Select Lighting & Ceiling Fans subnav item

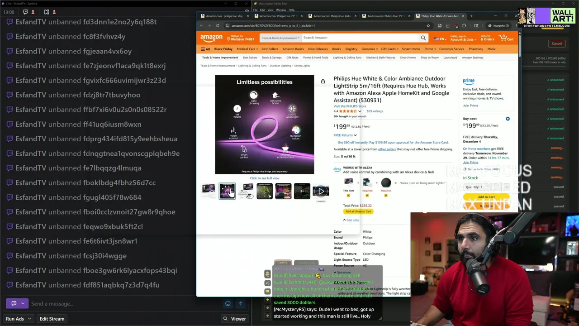pos(347,58)
